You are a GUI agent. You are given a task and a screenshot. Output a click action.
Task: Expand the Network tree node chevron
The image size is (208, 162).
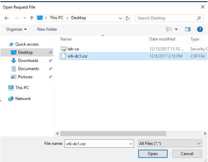click(x=1, y=101)
